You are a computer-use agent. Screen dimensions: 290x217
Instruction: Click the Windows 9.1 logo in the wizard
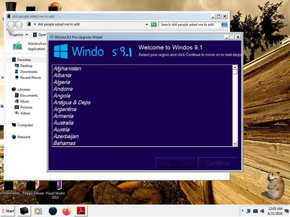(93, 51)
